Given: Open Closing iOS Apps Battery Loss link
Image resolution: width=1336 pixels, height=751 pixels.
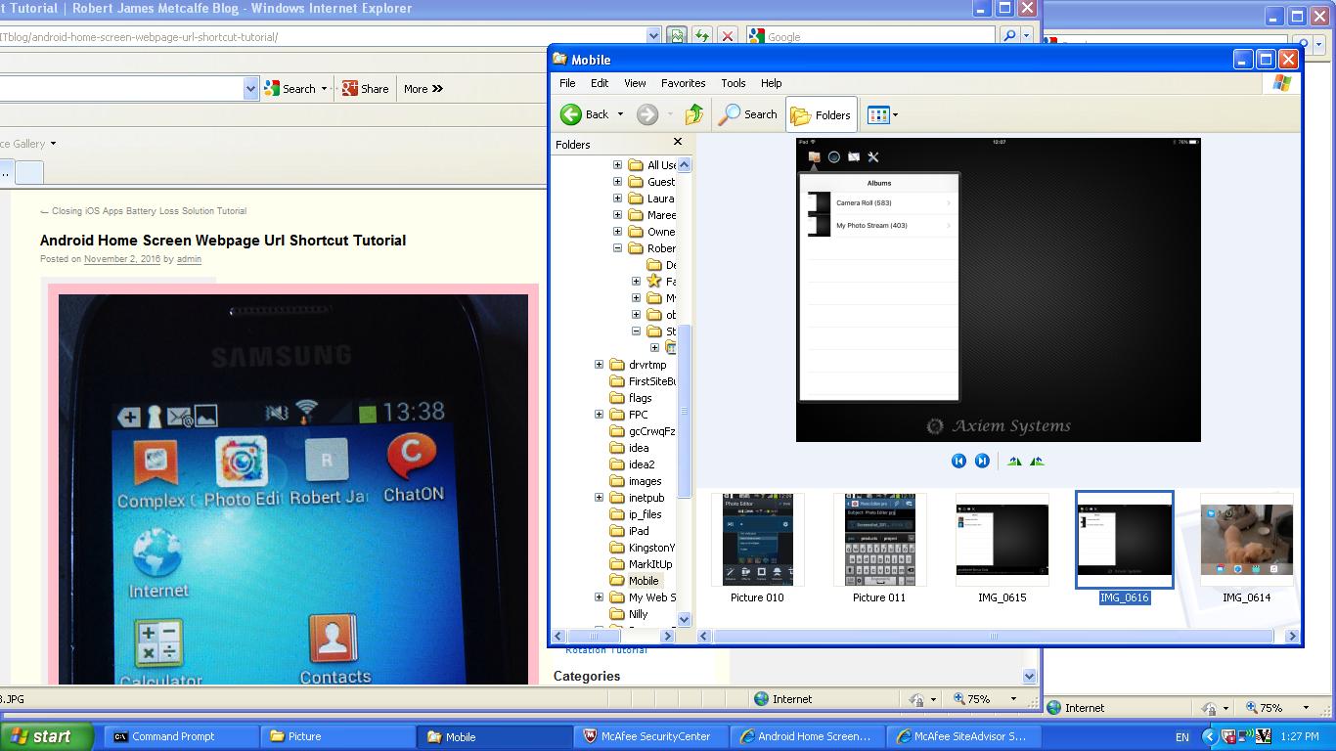Looking at the screenshot, I should pyautogui.click(x=149, y=211).
